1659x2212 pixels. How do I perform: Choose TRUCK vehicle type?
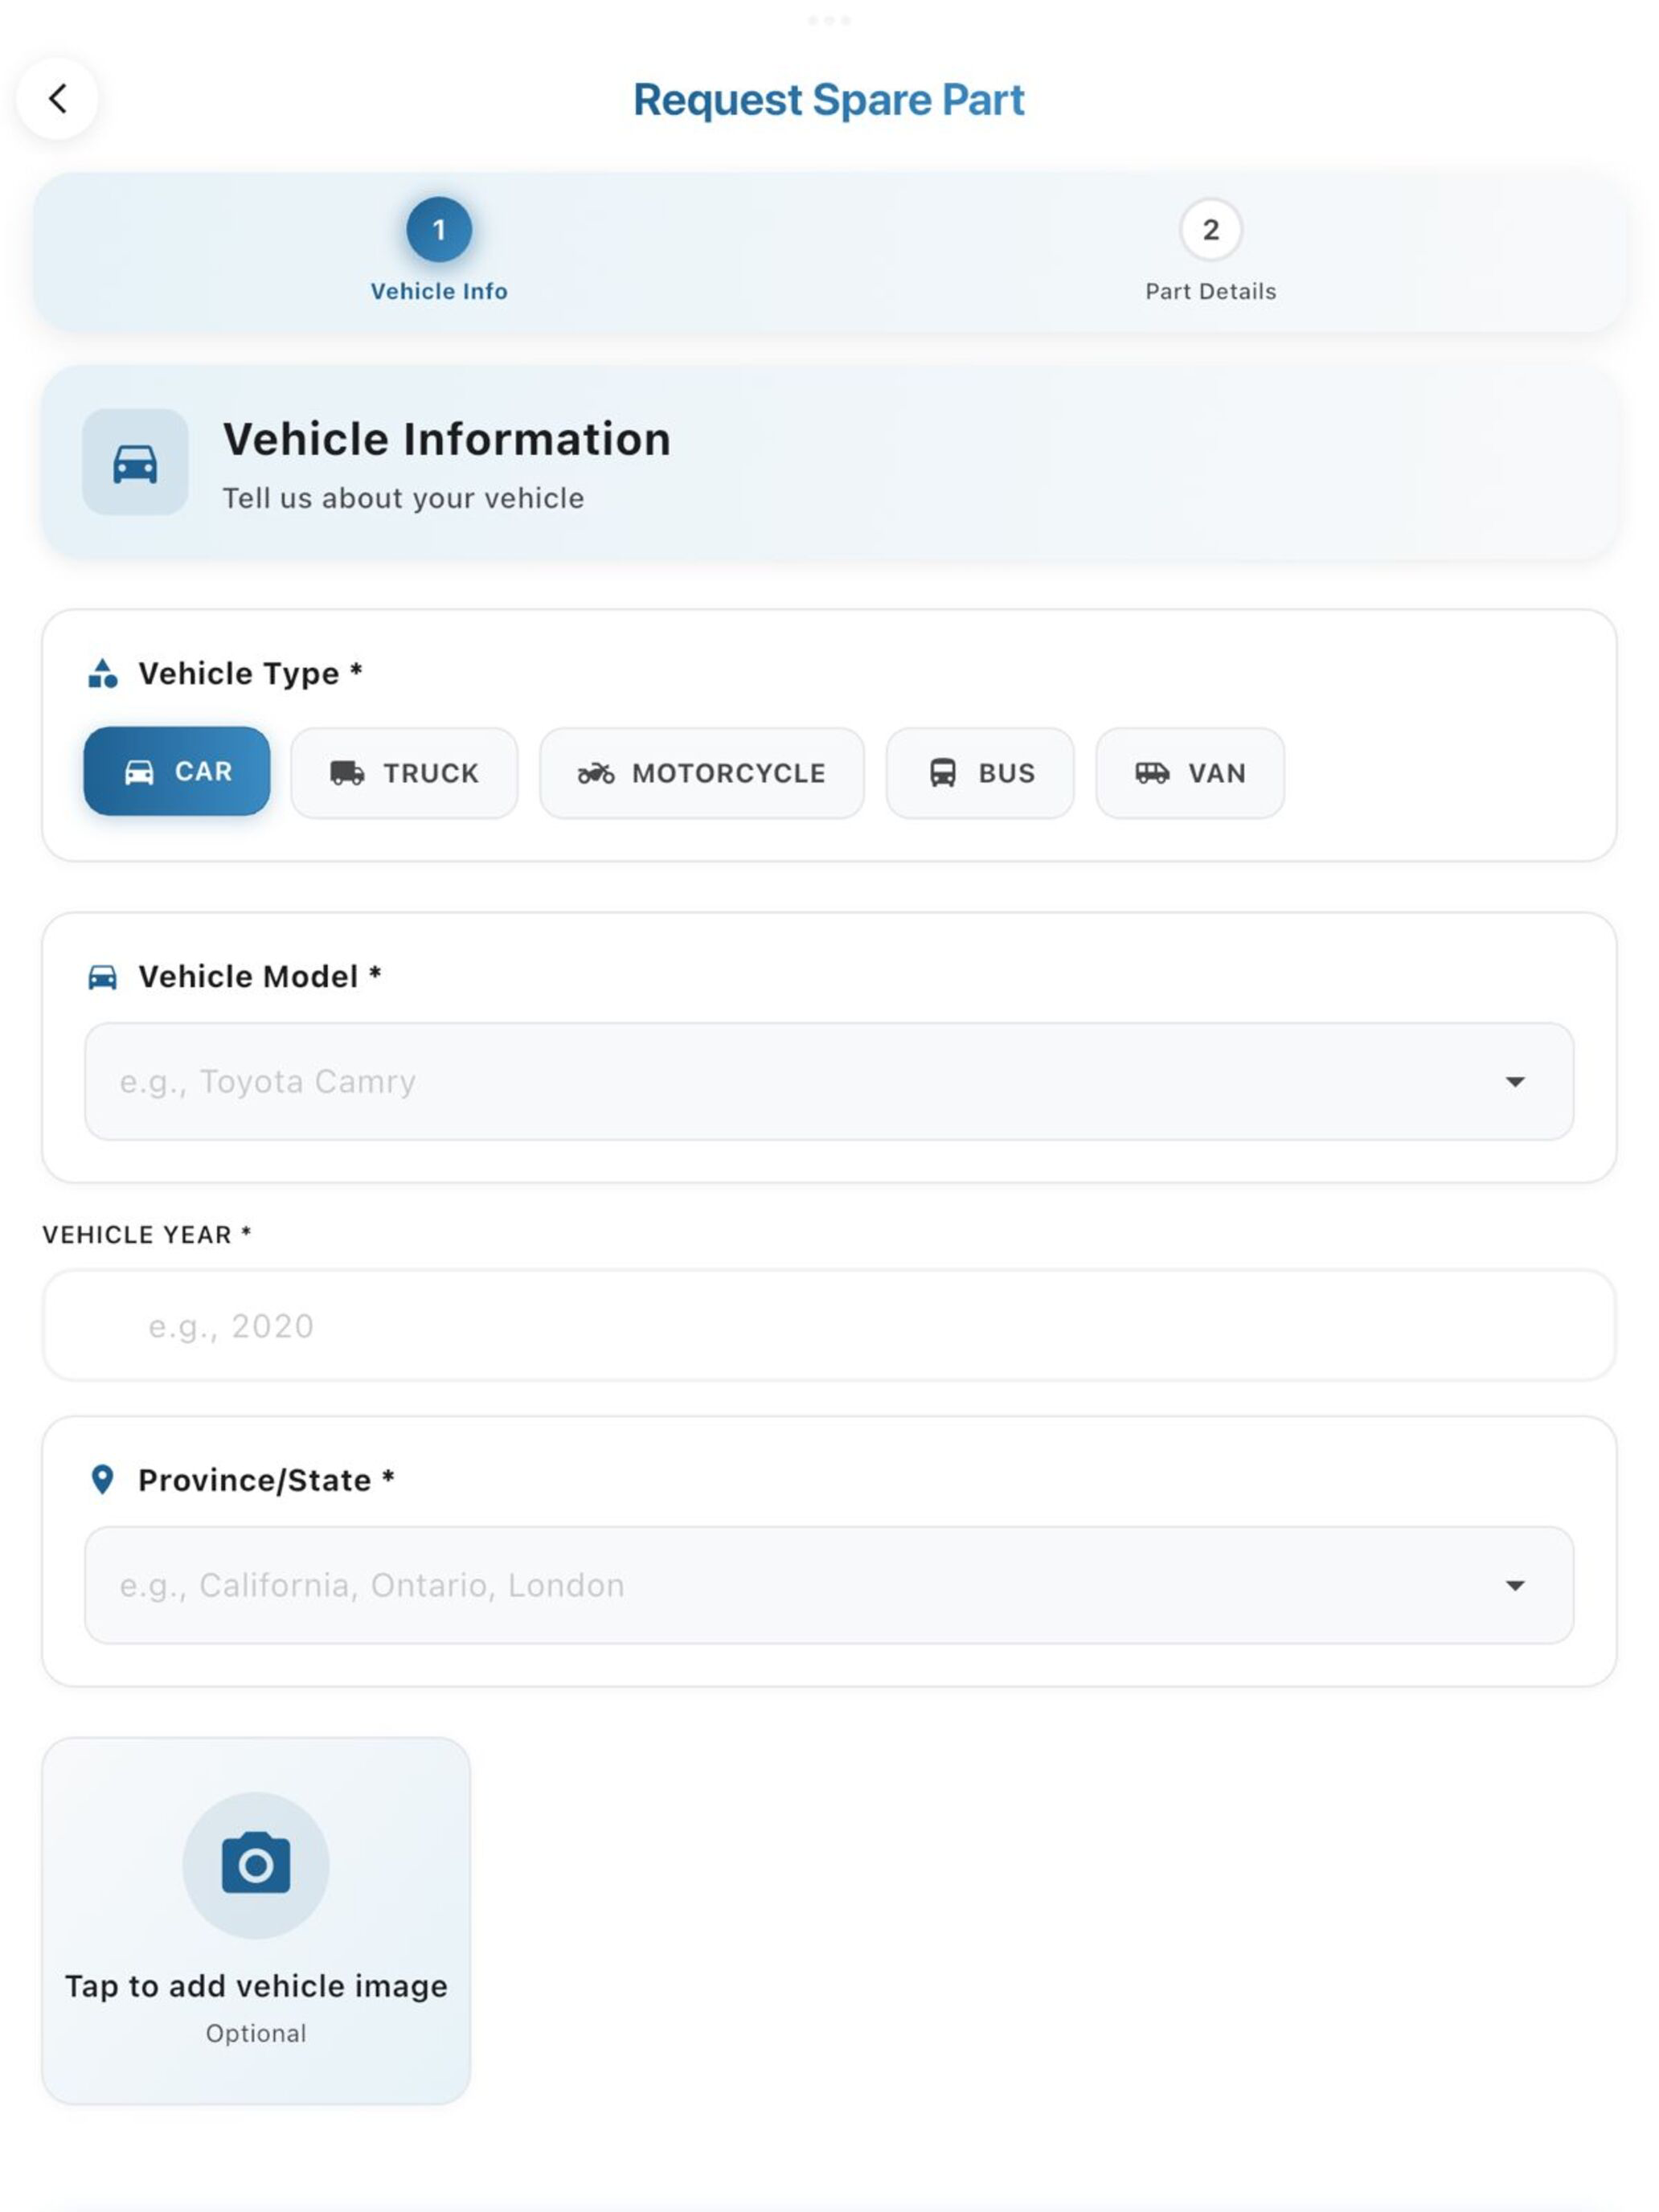tap(404, 773)
